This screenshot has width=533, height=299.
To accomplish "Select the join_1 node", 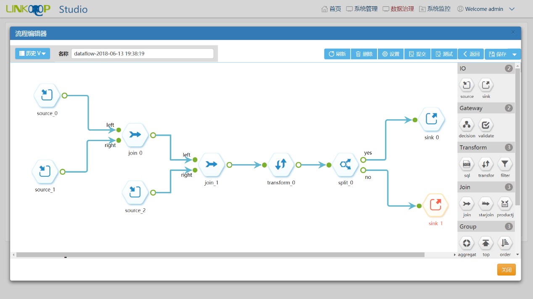I will click(x=211, y=165).
